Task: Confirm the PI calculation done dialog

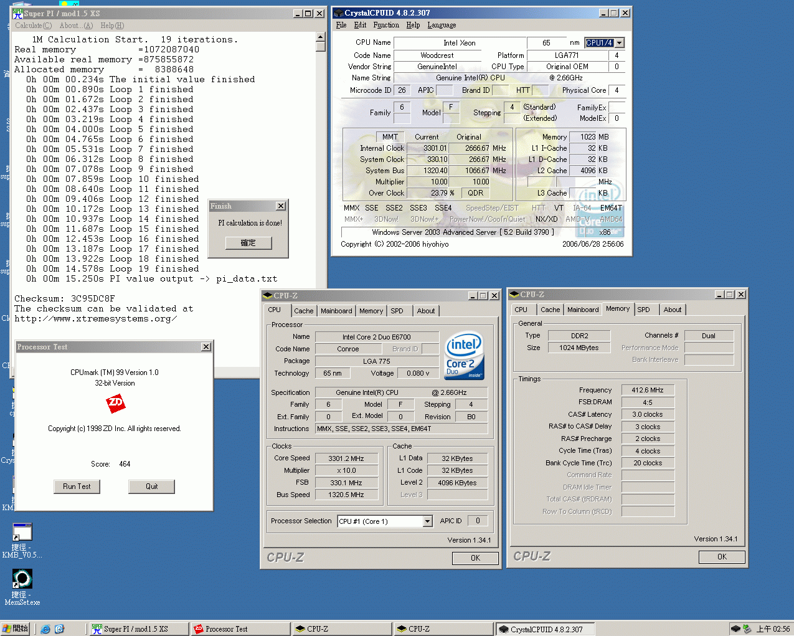Action: pos(248,243)
